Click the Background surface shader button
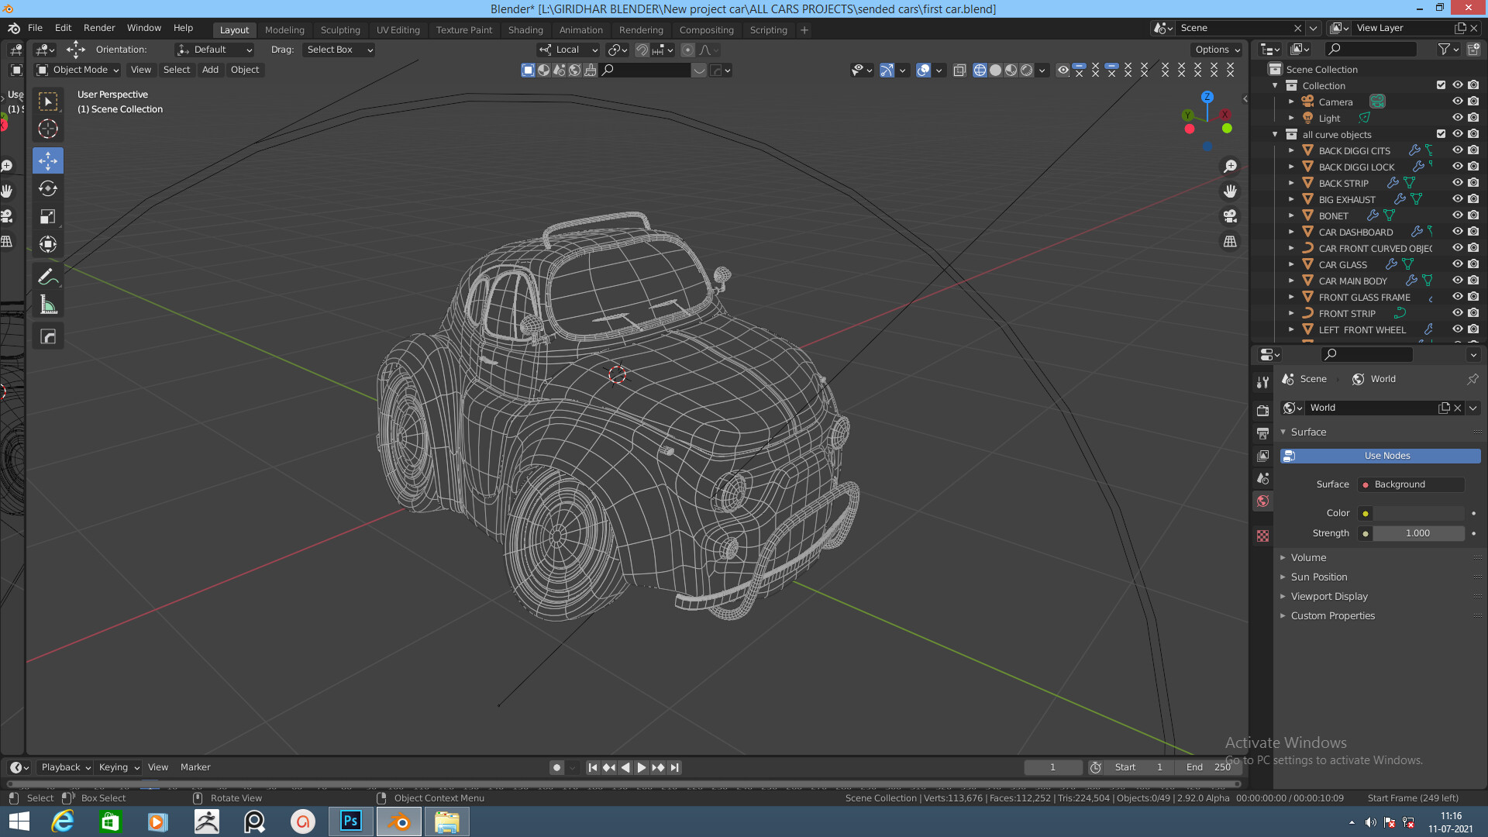 (1410, 484)
